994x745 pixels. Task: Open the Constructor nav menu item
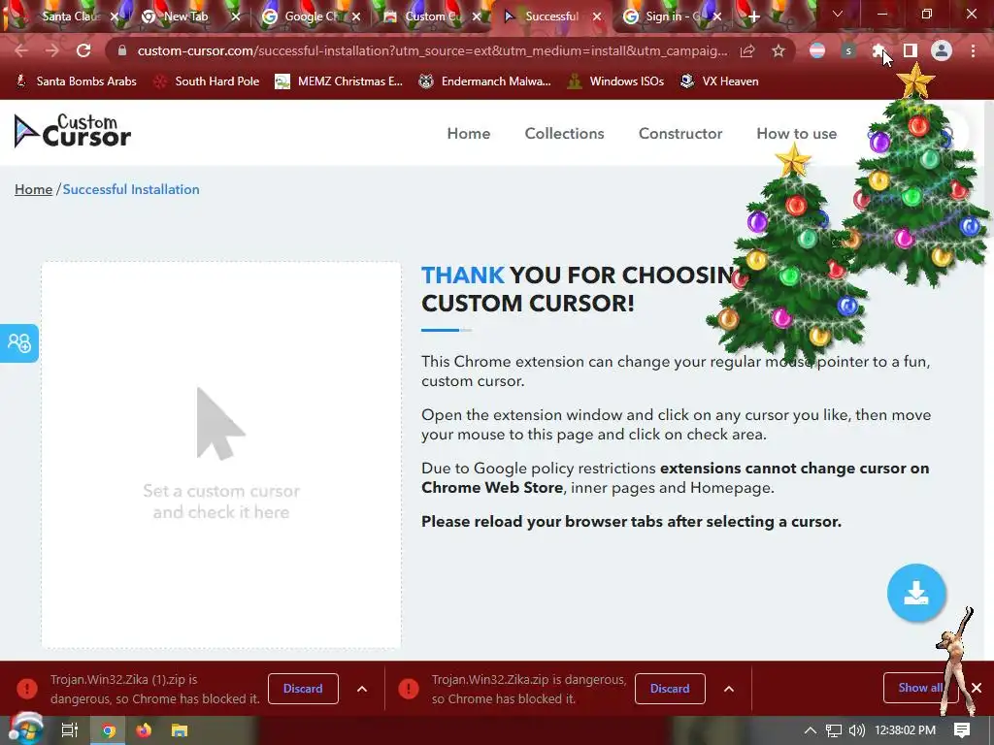(680, 133)
